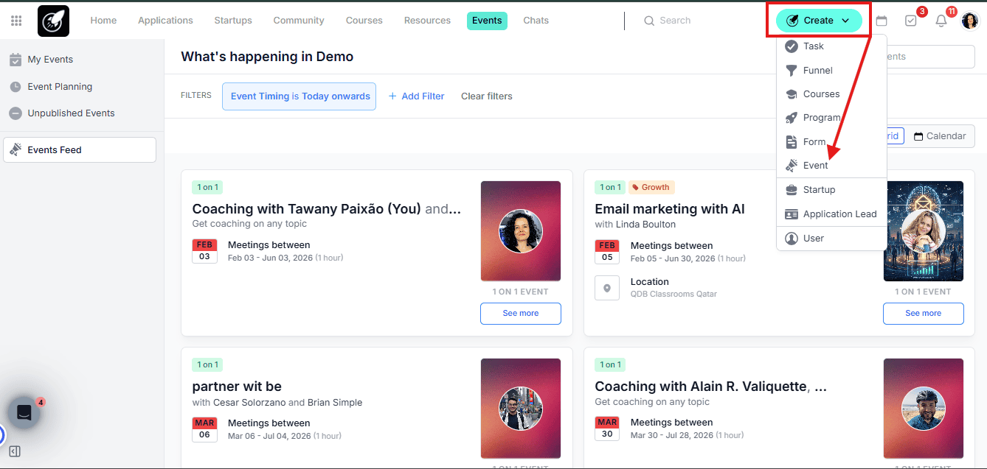Click the Program rocket icon
This screenshot has width=987, height=469.
point(792,118)
